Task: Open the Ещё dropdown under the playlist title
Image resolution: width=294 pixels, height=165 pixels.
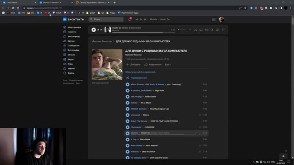Action: (x=168, y=65)
